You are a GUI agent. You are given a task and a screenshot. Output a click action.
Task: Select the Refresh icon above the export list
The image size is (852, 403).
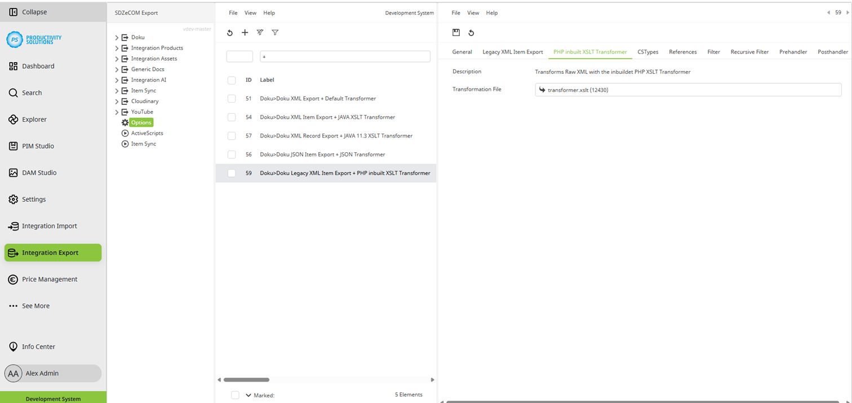[x=229, y=32]
